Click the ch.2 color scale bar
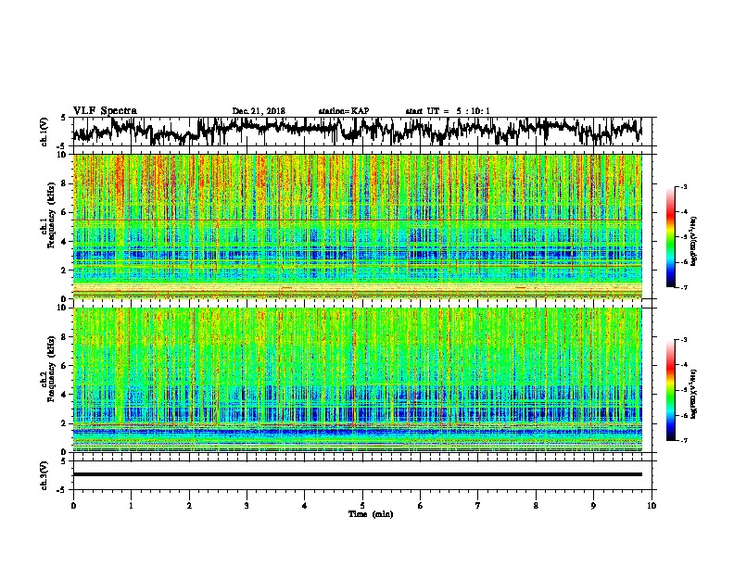Image resolution: width=734 pixels, height=567 pixels. 671,390
